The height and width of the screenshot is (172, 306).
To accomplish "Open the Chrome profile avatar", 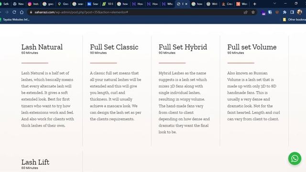I will (x=300, y=12).
